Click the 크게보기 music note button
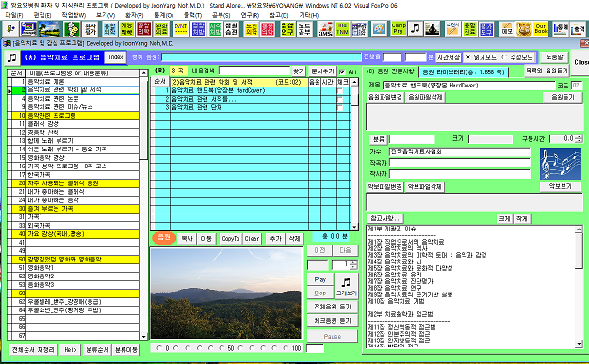The image size is (589, 364). (347, 286)
